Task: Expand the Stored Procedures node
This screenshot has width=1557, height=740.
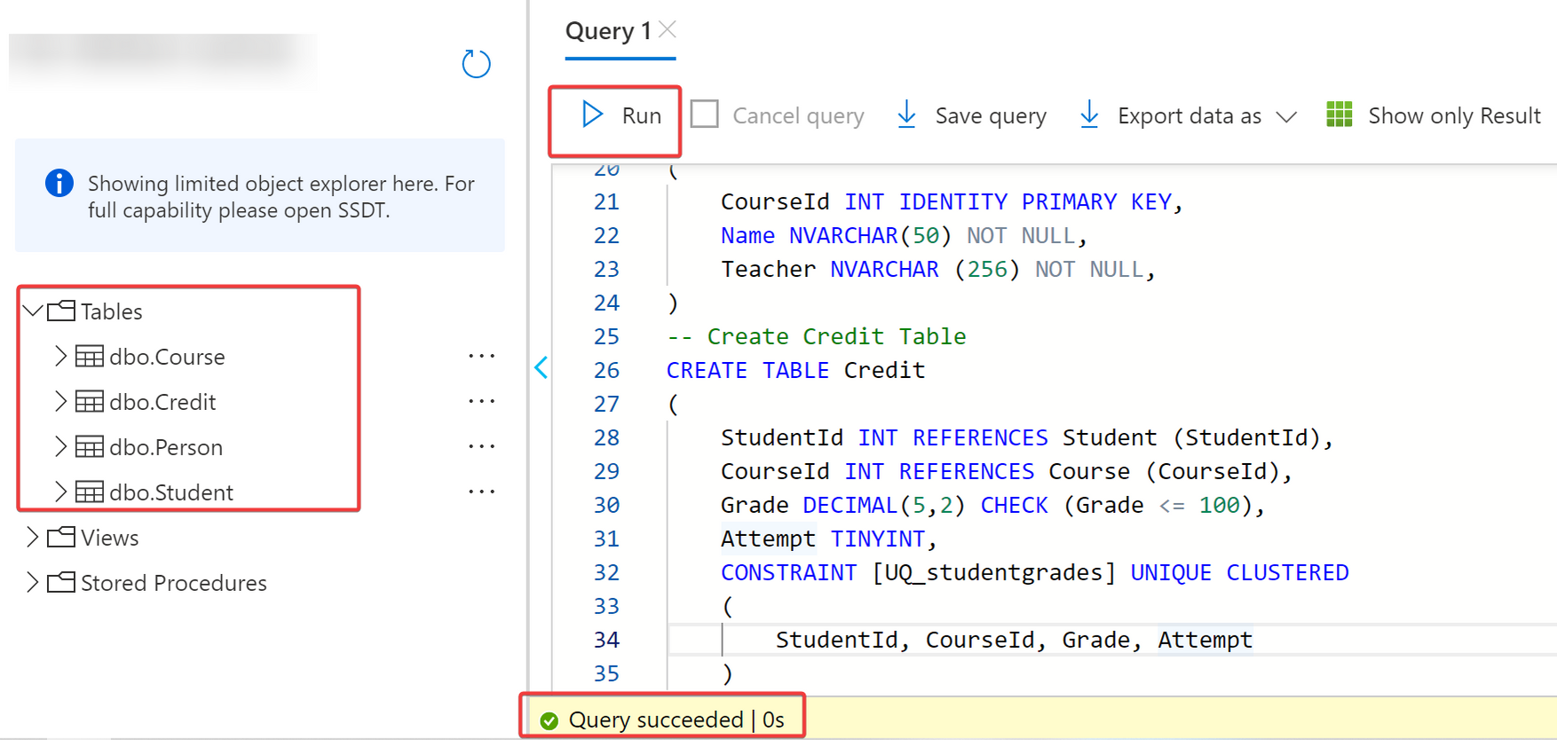Action: pyautogui.click(x=32, y=582)
